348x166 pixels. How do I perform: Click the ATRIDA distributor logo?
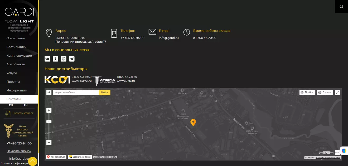104,80
